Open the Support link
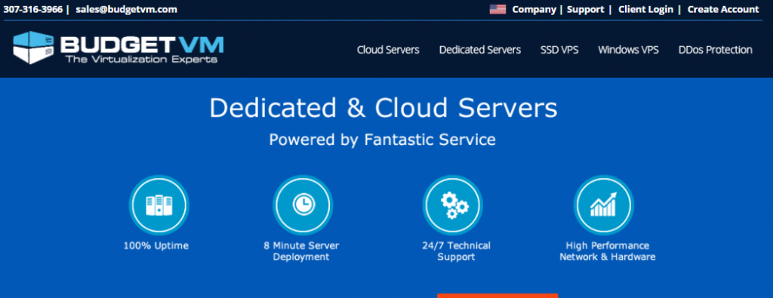 [x=585, y=9]
